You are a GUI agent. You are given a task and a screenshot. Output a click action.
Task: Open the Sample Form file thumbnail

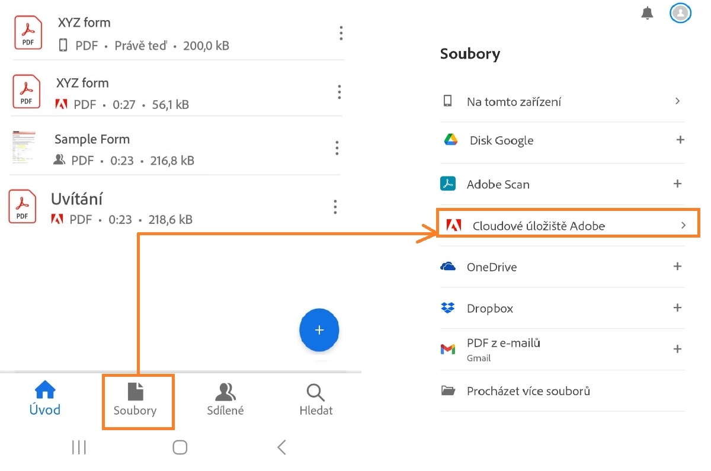coord(24,148)
